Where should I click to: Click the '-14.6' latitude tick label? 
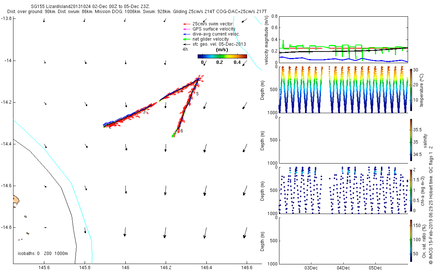pyautogui.click(x=7, y=186)
